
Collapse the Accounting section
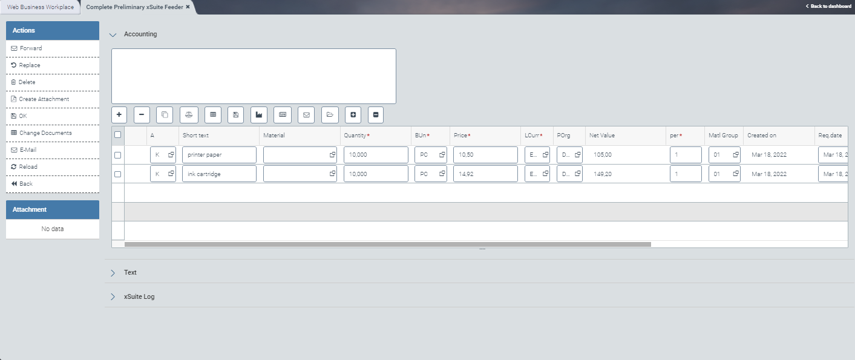pos(113,34)
